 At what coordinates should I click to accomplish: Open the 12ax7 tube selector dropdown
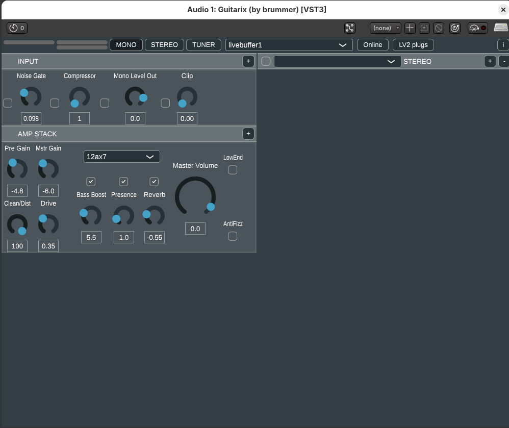click(x=121, y=157)
